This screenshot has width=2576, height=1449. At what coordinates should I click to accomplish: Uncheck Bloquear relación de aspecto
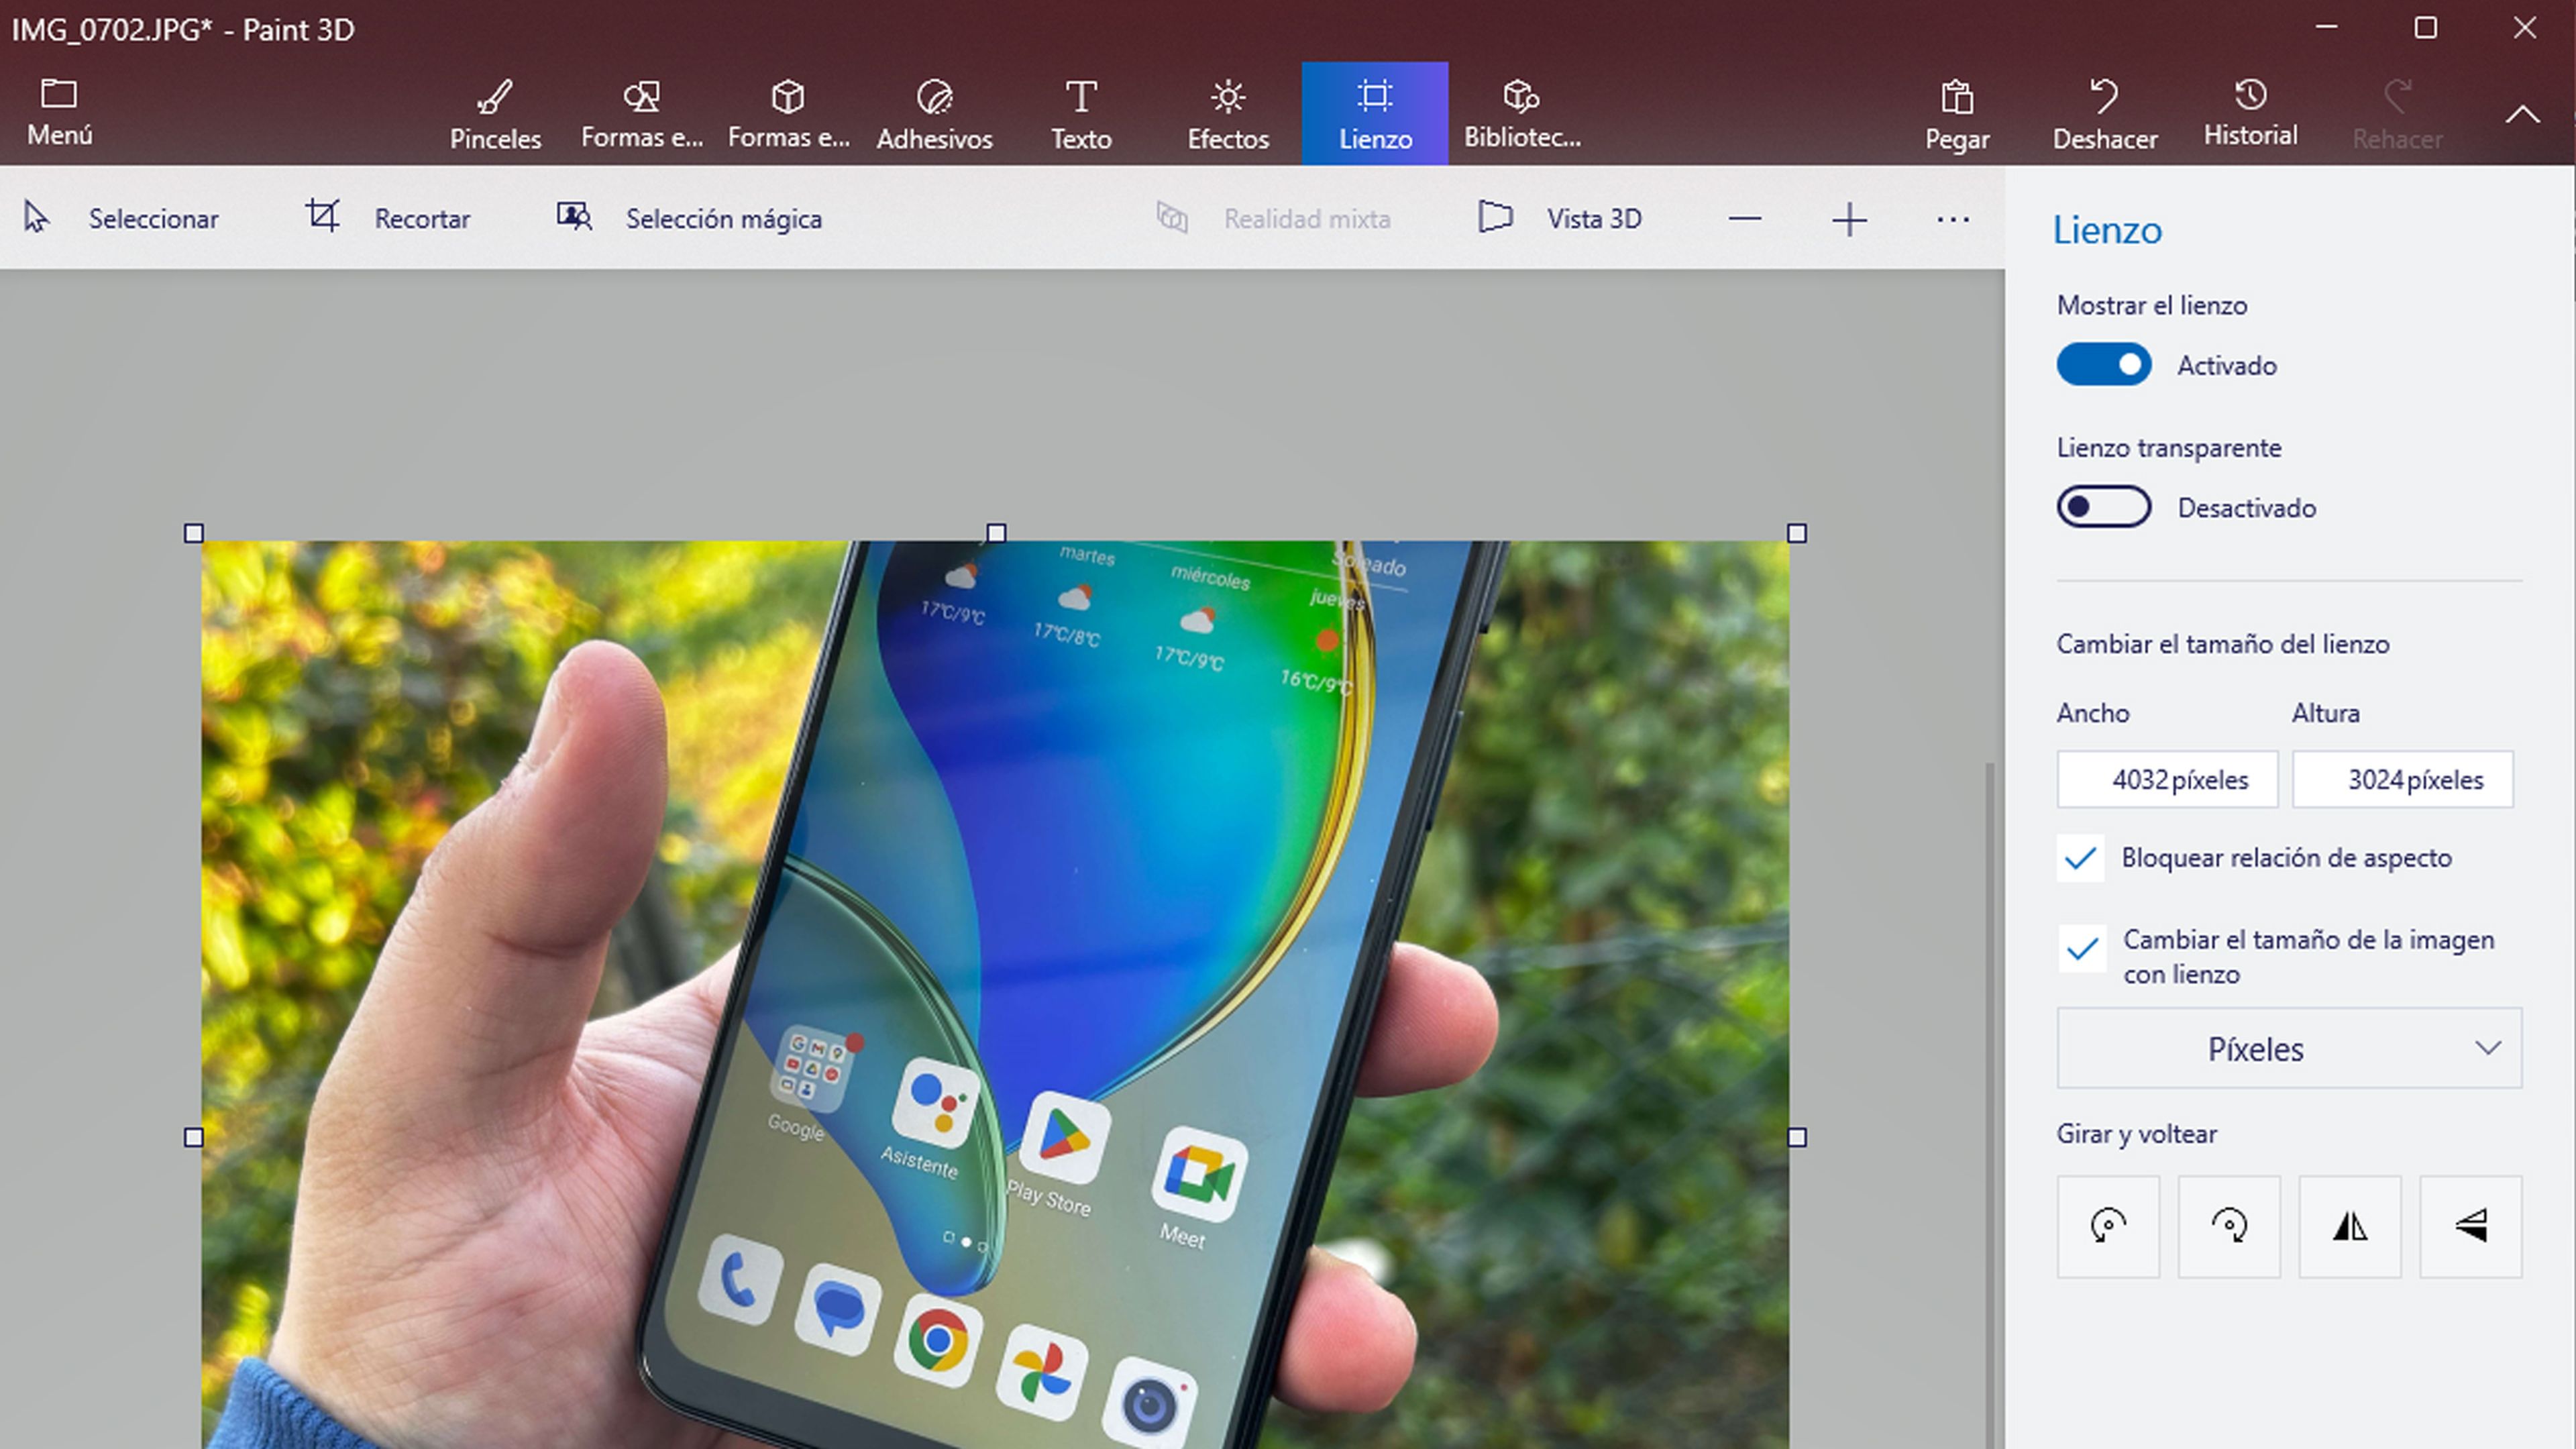[x=2080, y=858]
